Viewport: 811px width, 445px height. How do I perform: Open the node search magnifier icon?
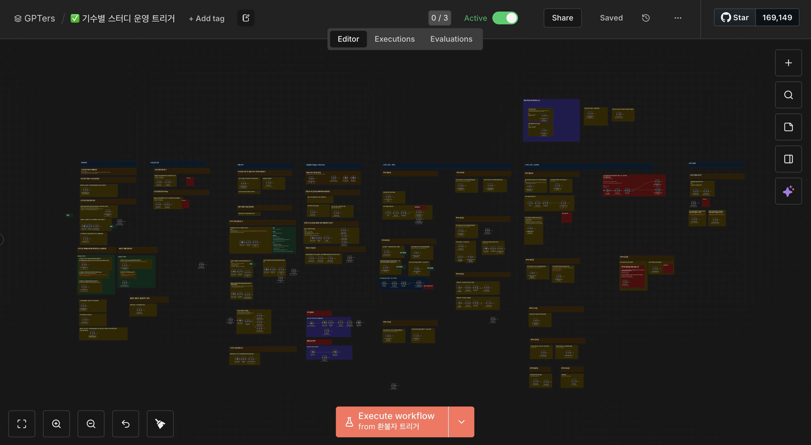(x=788, y=95)
